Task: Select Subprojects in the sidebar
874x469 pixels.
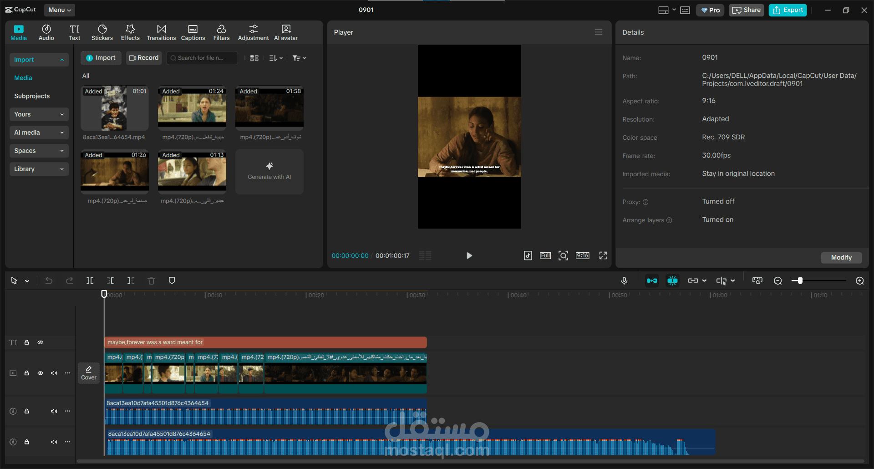Action: point(32,96)
